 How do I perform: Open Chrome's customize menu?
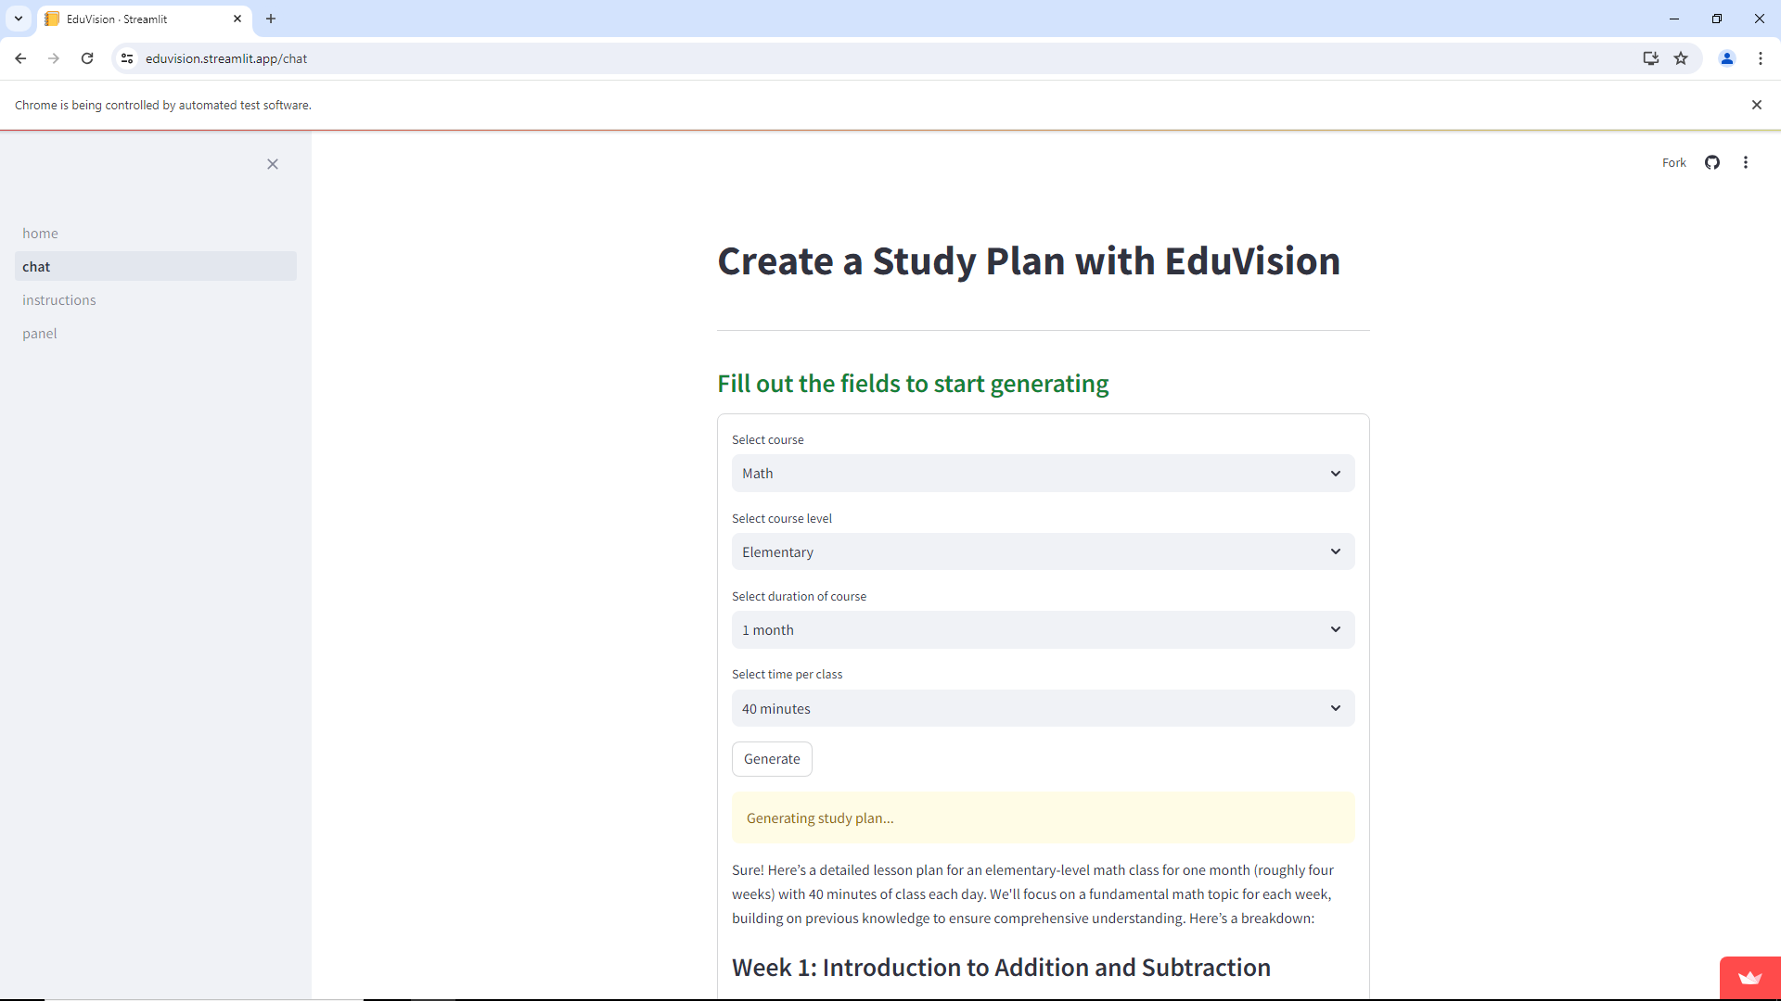1761,57
